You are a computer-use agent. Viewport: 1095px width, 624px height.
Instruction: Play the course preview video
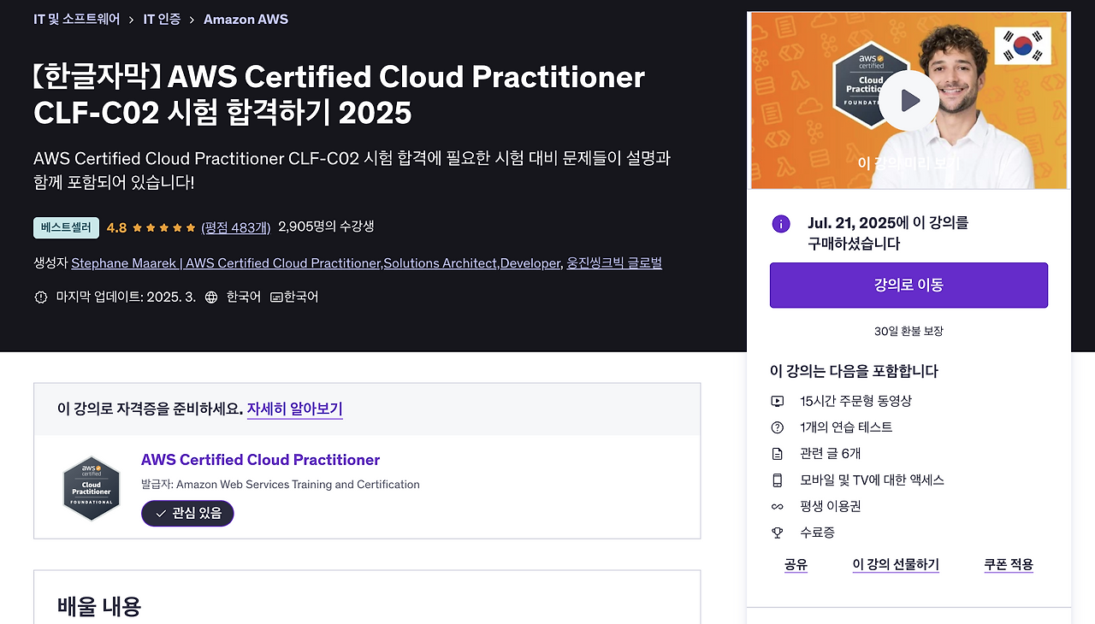point(909,101)
